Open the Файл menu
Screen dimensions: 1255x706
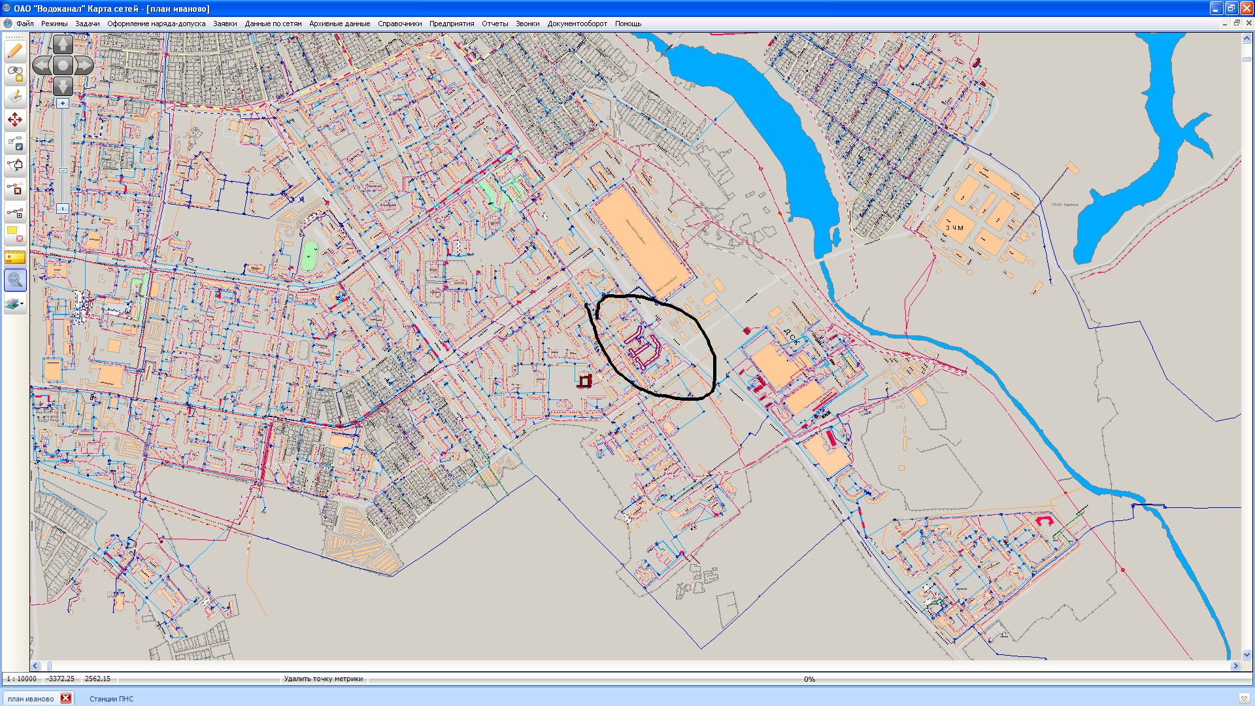tap(25, 24)
